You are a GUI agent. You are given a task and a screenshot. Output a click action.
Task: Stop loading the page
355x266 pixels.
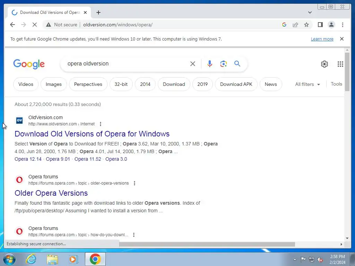tap(35, 25)
